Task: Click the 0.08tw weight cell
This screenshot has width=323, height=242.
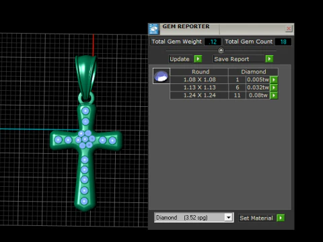Action: (x=258, y=95)
